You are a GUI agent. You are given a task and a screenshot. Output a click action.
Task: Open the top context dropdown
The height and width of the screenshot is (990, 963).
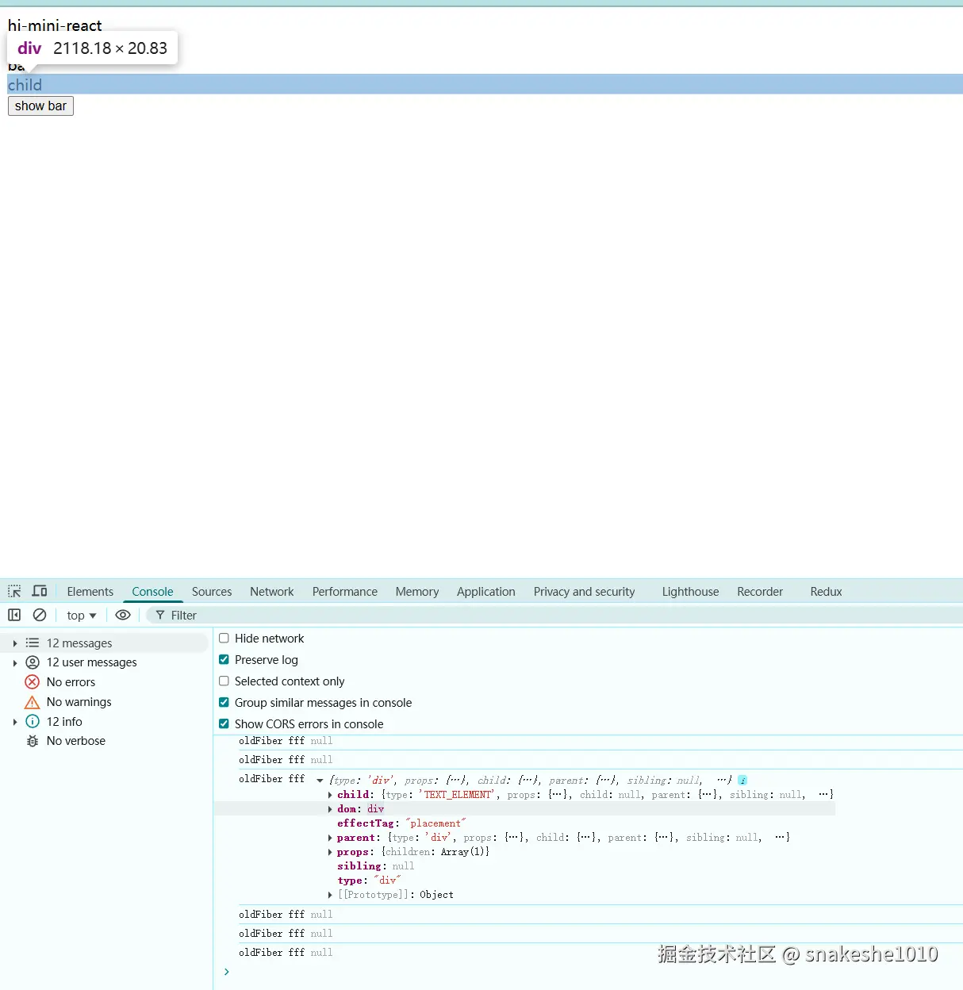82,616
